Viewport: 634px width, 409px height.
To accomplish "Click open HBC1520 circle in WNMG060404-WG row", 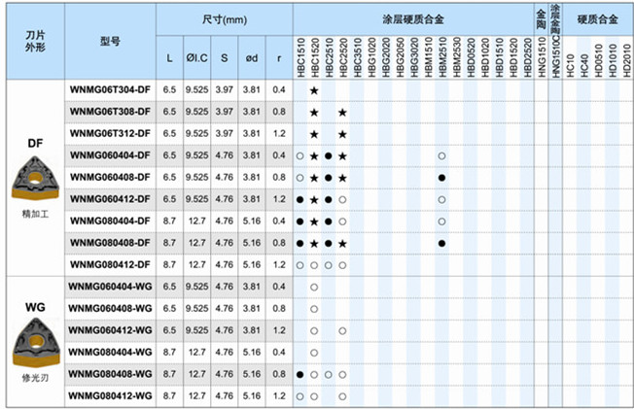I will (314, 287).
